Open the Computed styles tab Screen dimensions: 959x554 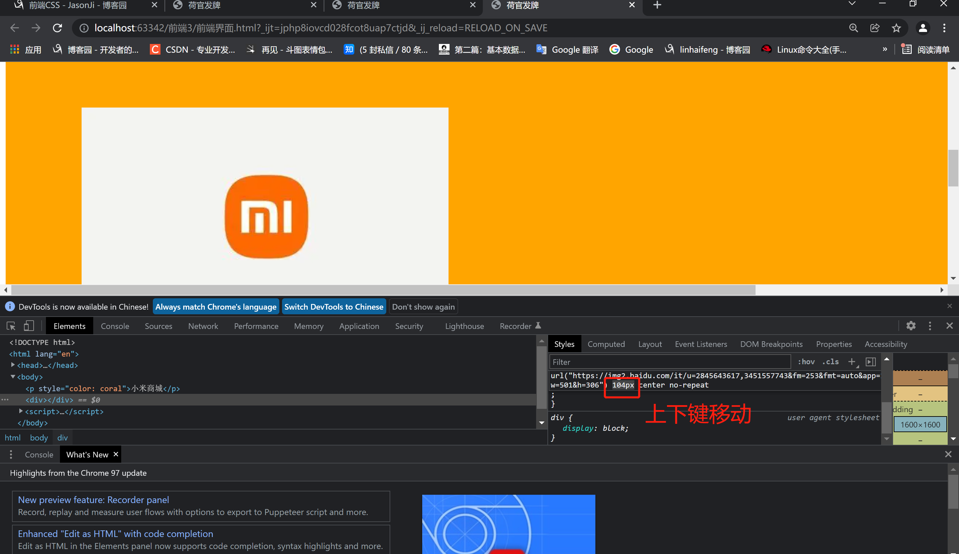(606, 344)
